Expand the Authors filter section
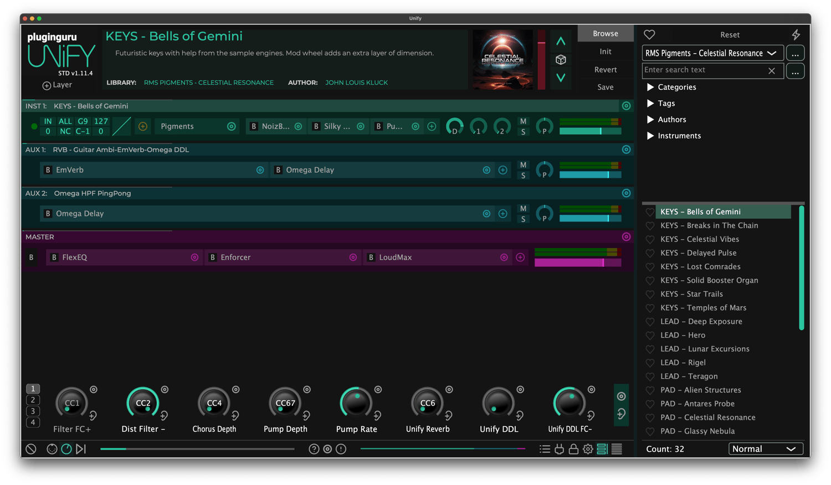Screen dimensions: 831x485 coord(650,120)
